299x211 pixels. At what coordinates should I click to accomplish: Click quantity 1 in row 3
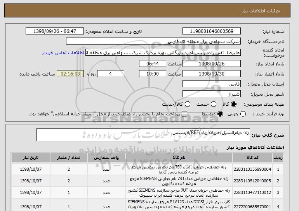point(69,192)
